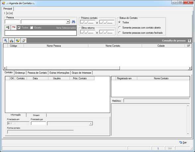Click the Nome Pessoa column header
The height and width of the screenshot is (152, 195).
pos(56,46)
